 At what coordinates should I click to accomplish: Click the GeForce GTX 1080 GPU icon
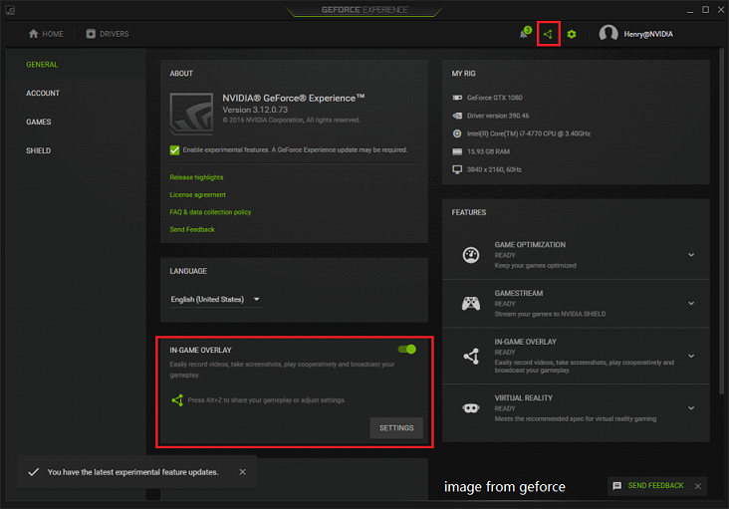point(457,98)
